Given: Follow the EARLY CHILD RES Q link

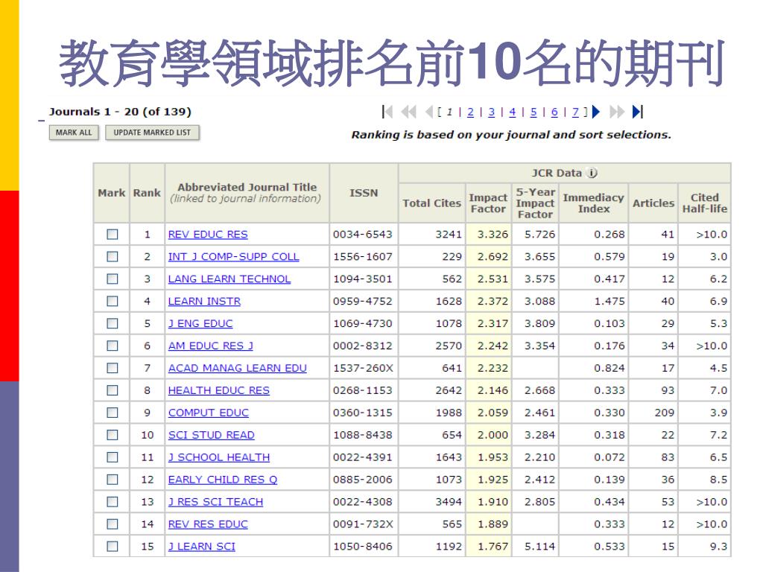Looking at the screenshot, I should pos(223,480).
